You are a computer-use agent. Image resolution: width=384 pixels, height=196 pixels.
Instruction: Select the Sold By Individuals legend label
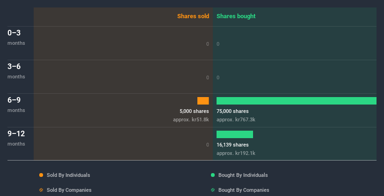pos(68,175)
